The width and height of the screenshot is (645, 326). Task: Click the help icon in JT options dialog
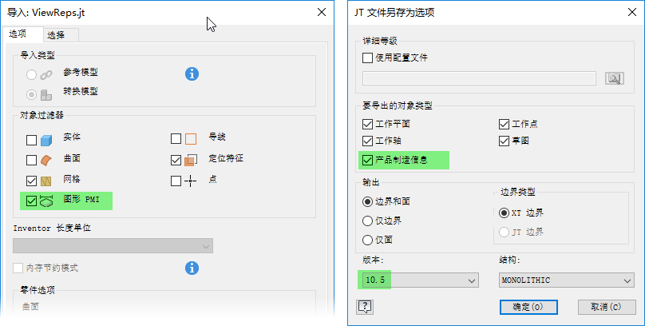[366, 307]
